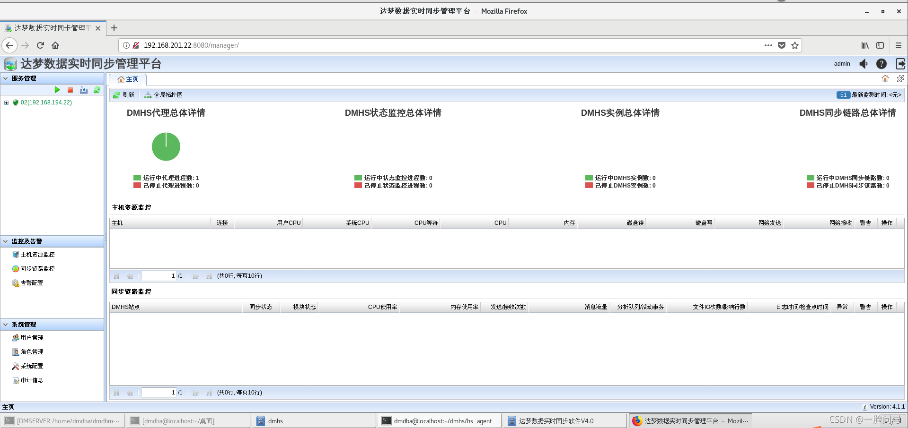Viewport: 908px width, 428px height.
Task: Sort host table by 主机 column header
Action: (x=160, y=223)
